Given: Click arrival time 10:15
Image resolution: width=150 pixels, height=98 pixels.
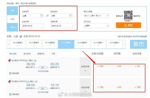Looking at the screenshot, I should (x=55, y=85).
